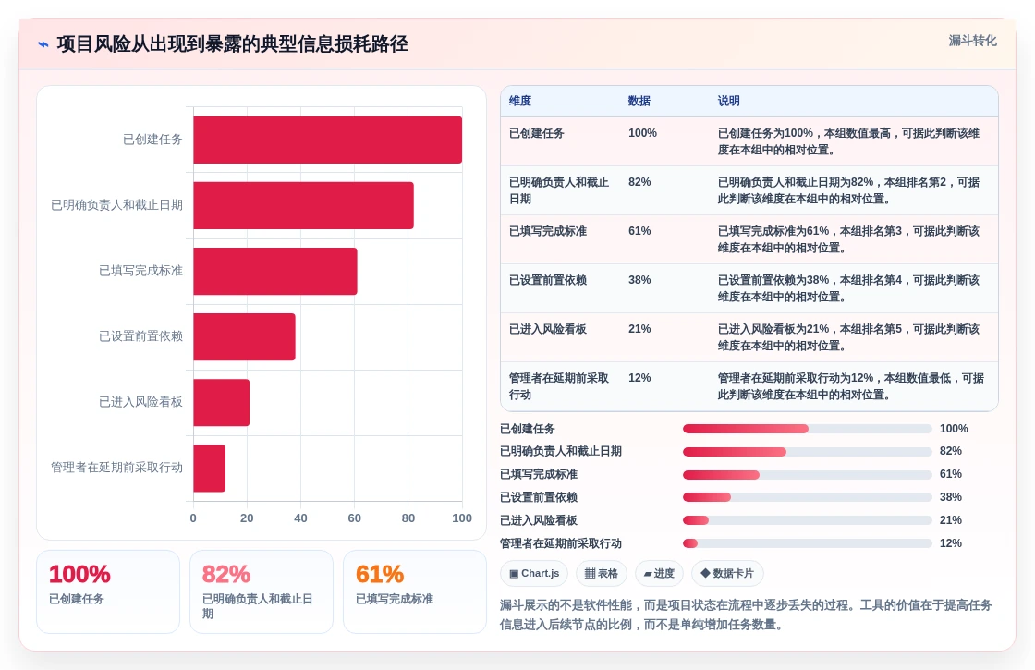
Task: Click the 已创建任务 table row cell
Action: [x=537, y=133]
